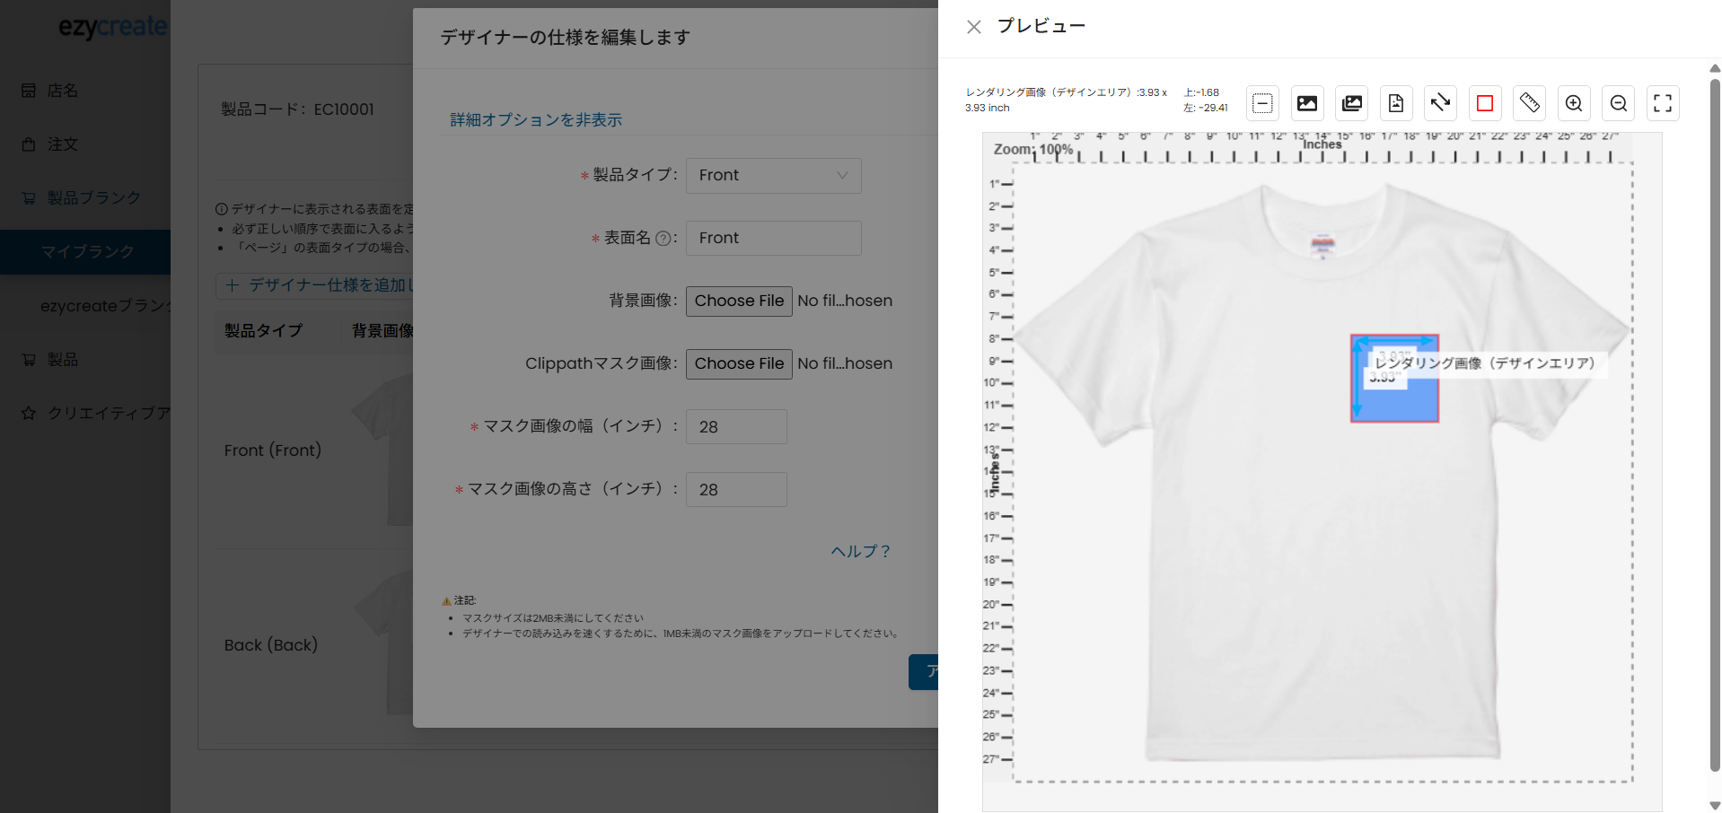Click the multiple images icon in preview toolbar

[x=1351, y=103]
